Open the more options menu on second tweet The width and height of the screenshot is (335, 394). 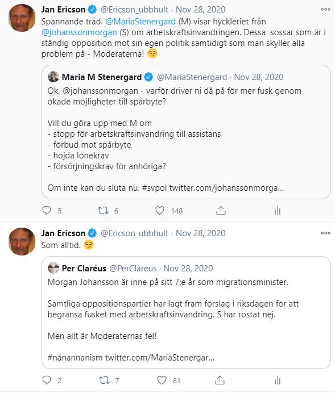click(x=325, y=233)
